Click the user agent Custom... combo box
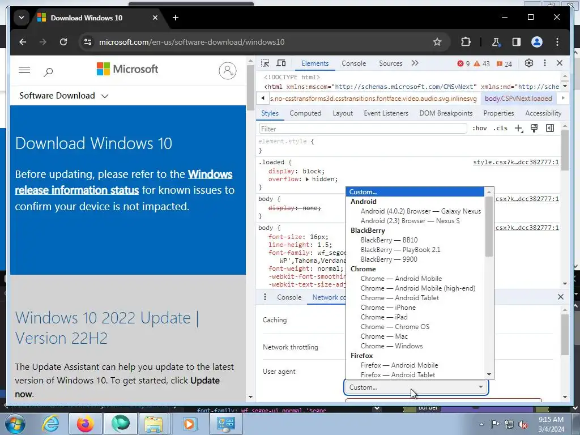580x435 pixels. 416,387
